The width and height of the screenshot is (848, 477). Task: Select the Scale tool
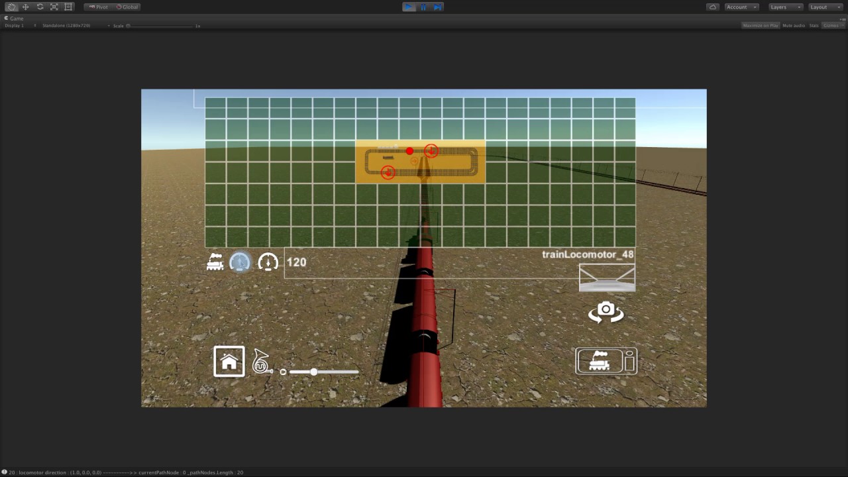[54, 7]
